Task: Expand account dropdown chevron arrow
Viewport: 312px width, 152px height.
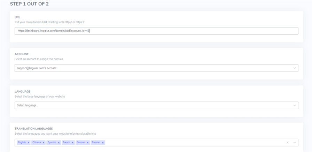Action: pos(295,68)
